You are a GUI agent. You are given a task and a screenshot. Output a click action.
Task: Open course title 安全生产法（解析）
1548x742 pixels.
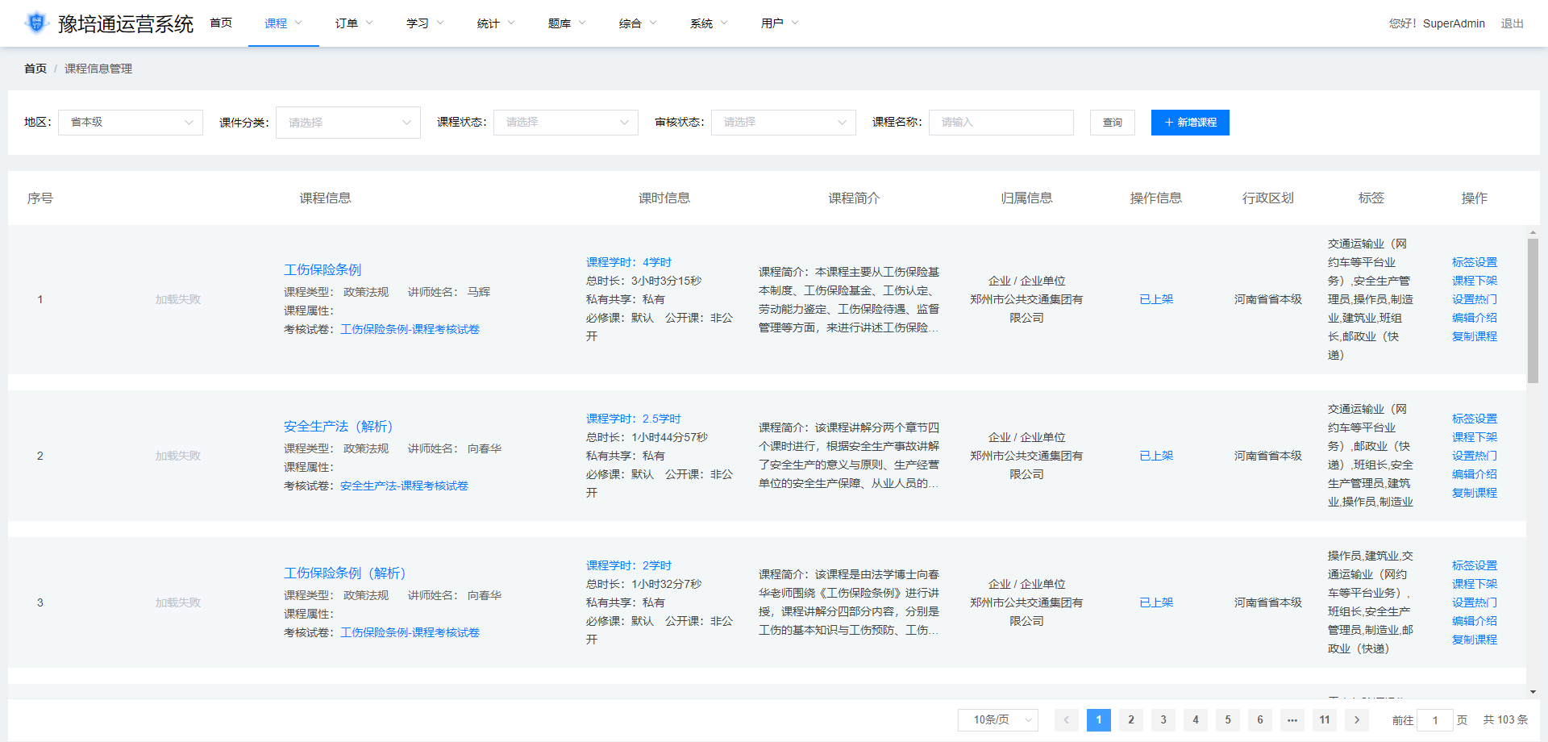[x=338, y=426]
